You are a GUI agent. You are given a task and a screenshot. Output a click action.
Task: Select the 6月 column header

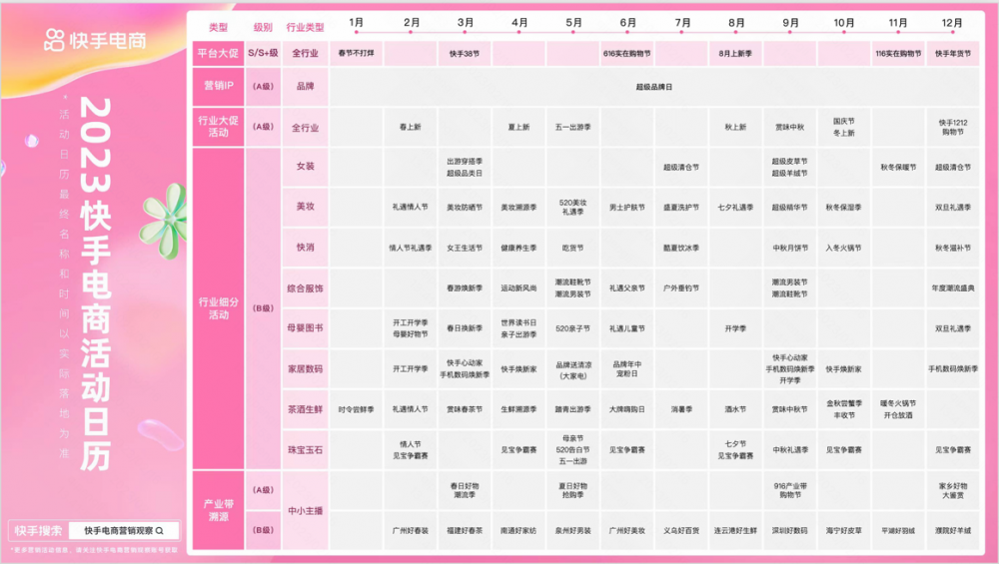628,22
